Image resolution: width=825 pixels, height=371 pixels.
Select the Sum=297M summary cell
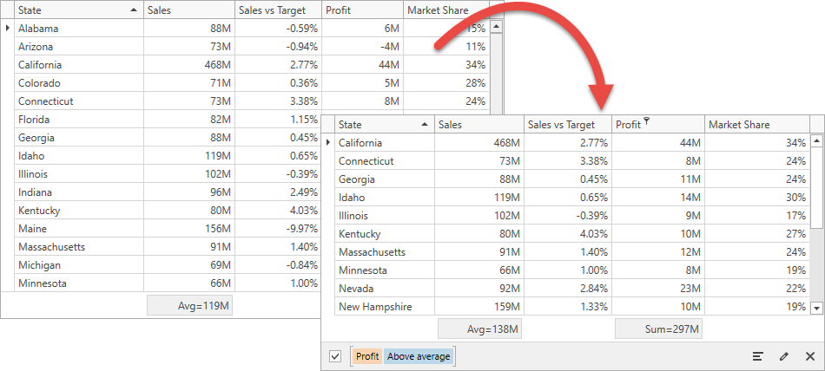click(x=659, y=329)
